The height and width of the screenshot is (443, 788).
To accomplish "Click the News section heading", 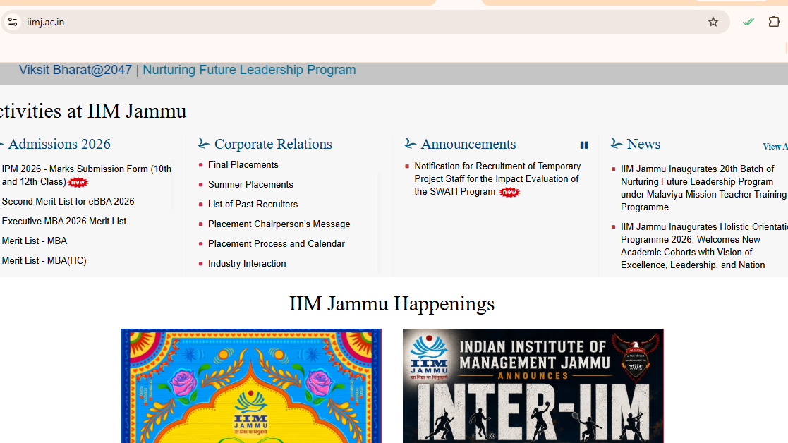I will [x=643, y=144].
